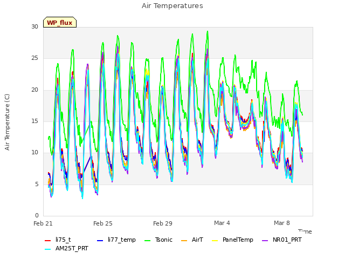Click the WP_flux annotation label
345x259 pixels.
click(x=60, y=22)
